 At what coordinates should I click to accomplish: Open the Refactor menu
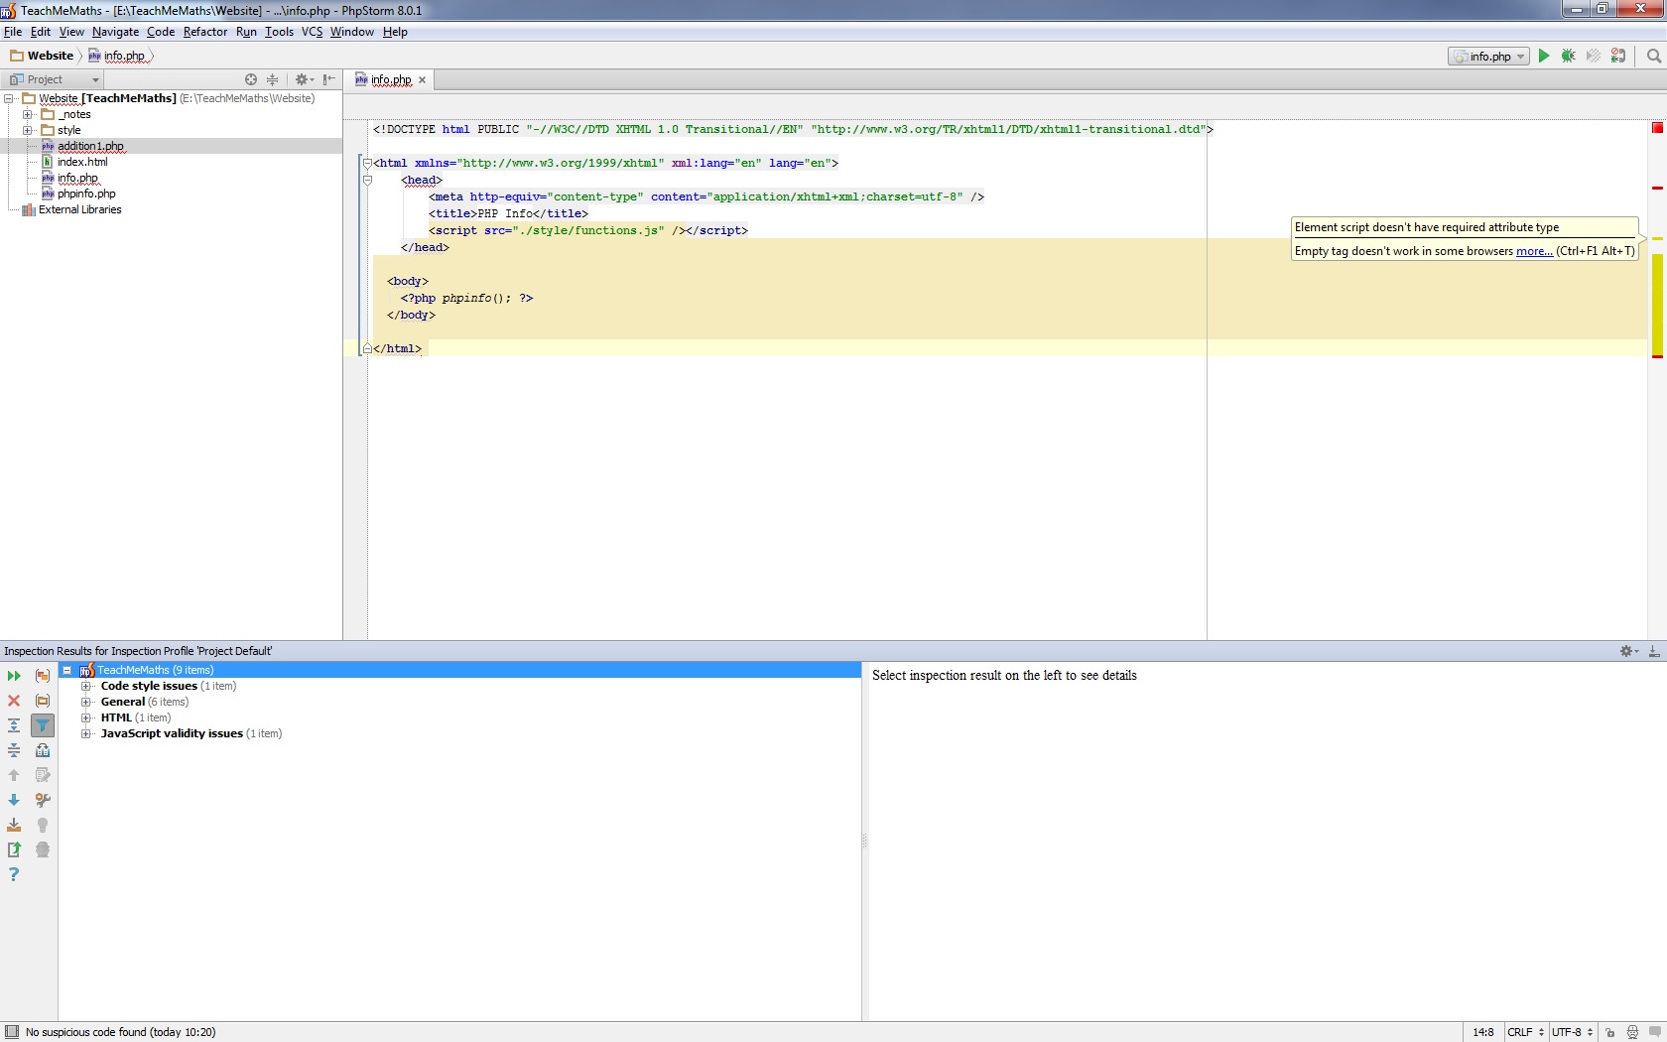pyautogui.click(x=205, y=32)
